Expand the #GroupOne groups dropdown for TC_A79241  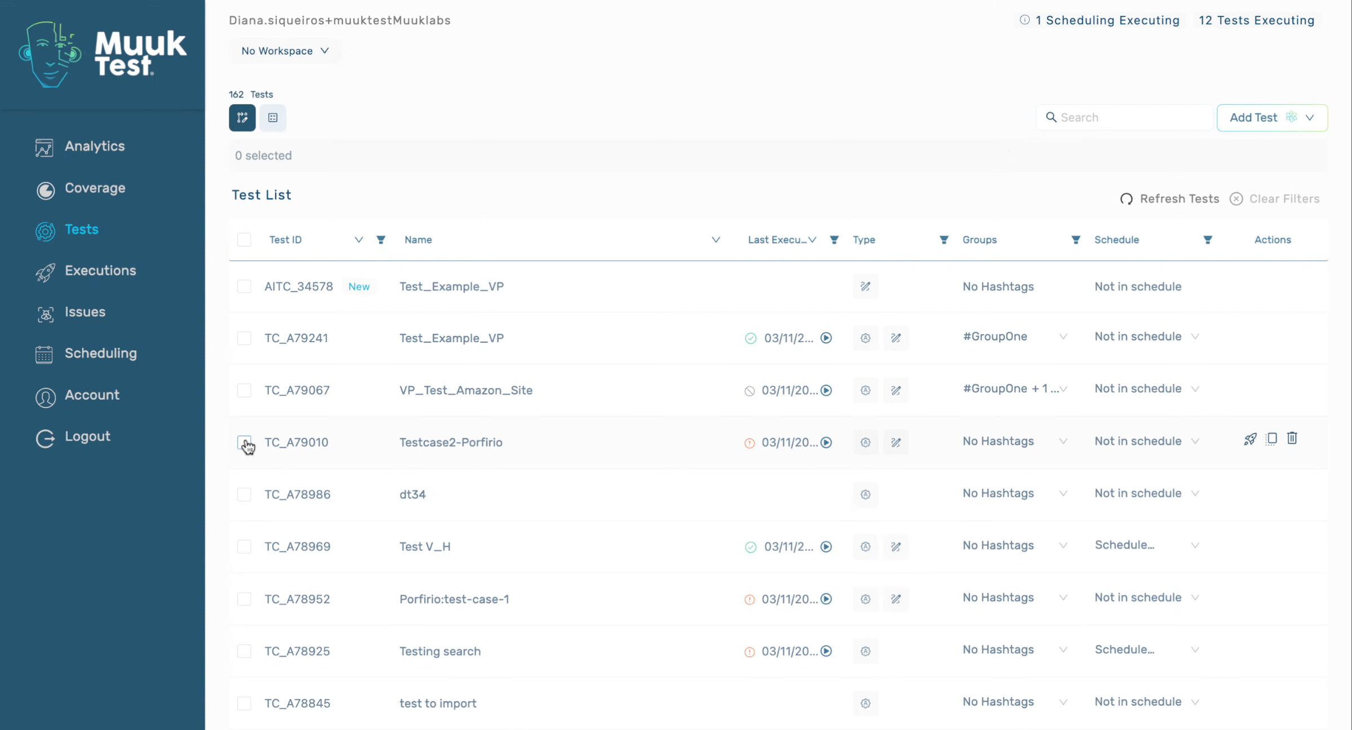1063,337
